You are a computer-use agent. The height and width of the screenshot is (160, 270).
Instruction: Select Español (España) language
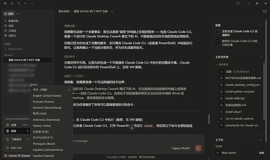coord(51,156)
